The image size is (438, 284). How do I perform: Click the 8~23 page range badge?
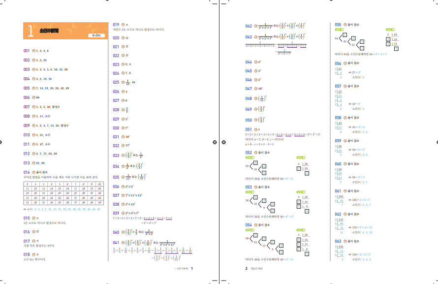tap(96, 36)
